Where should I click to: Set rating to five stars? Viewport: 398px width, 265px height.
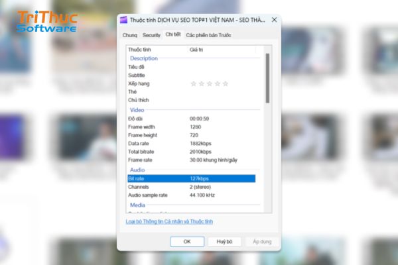click(x=226, y=83)
